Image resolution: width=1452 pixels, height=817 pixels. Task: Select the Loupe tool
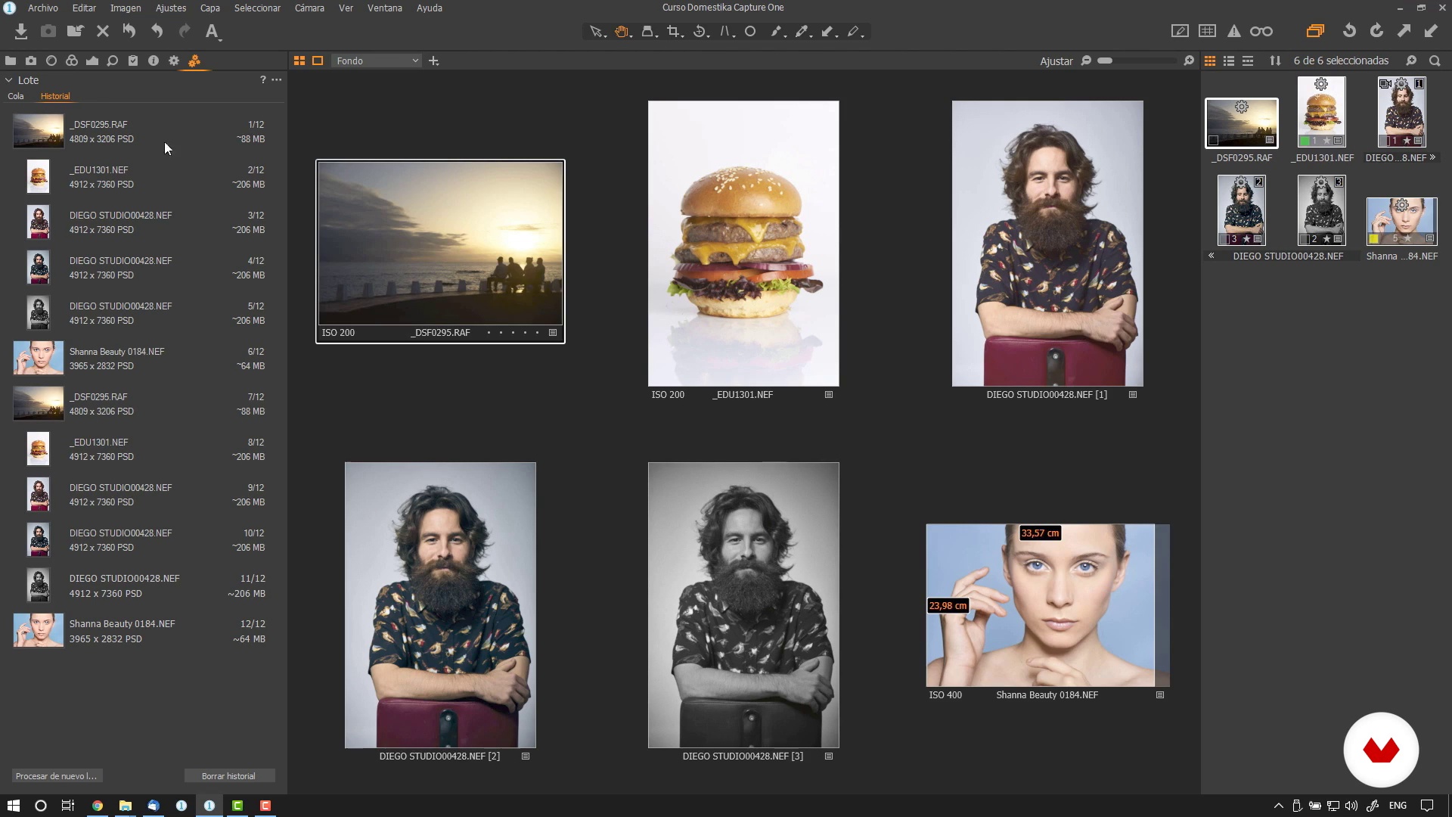[649, 32]
